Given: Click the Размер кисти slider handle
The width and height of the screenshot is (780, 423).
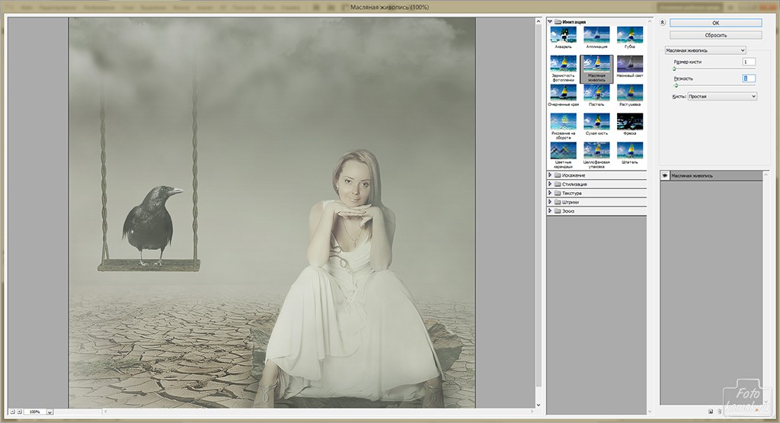Looking at the screenshot, I should point(675,69).
